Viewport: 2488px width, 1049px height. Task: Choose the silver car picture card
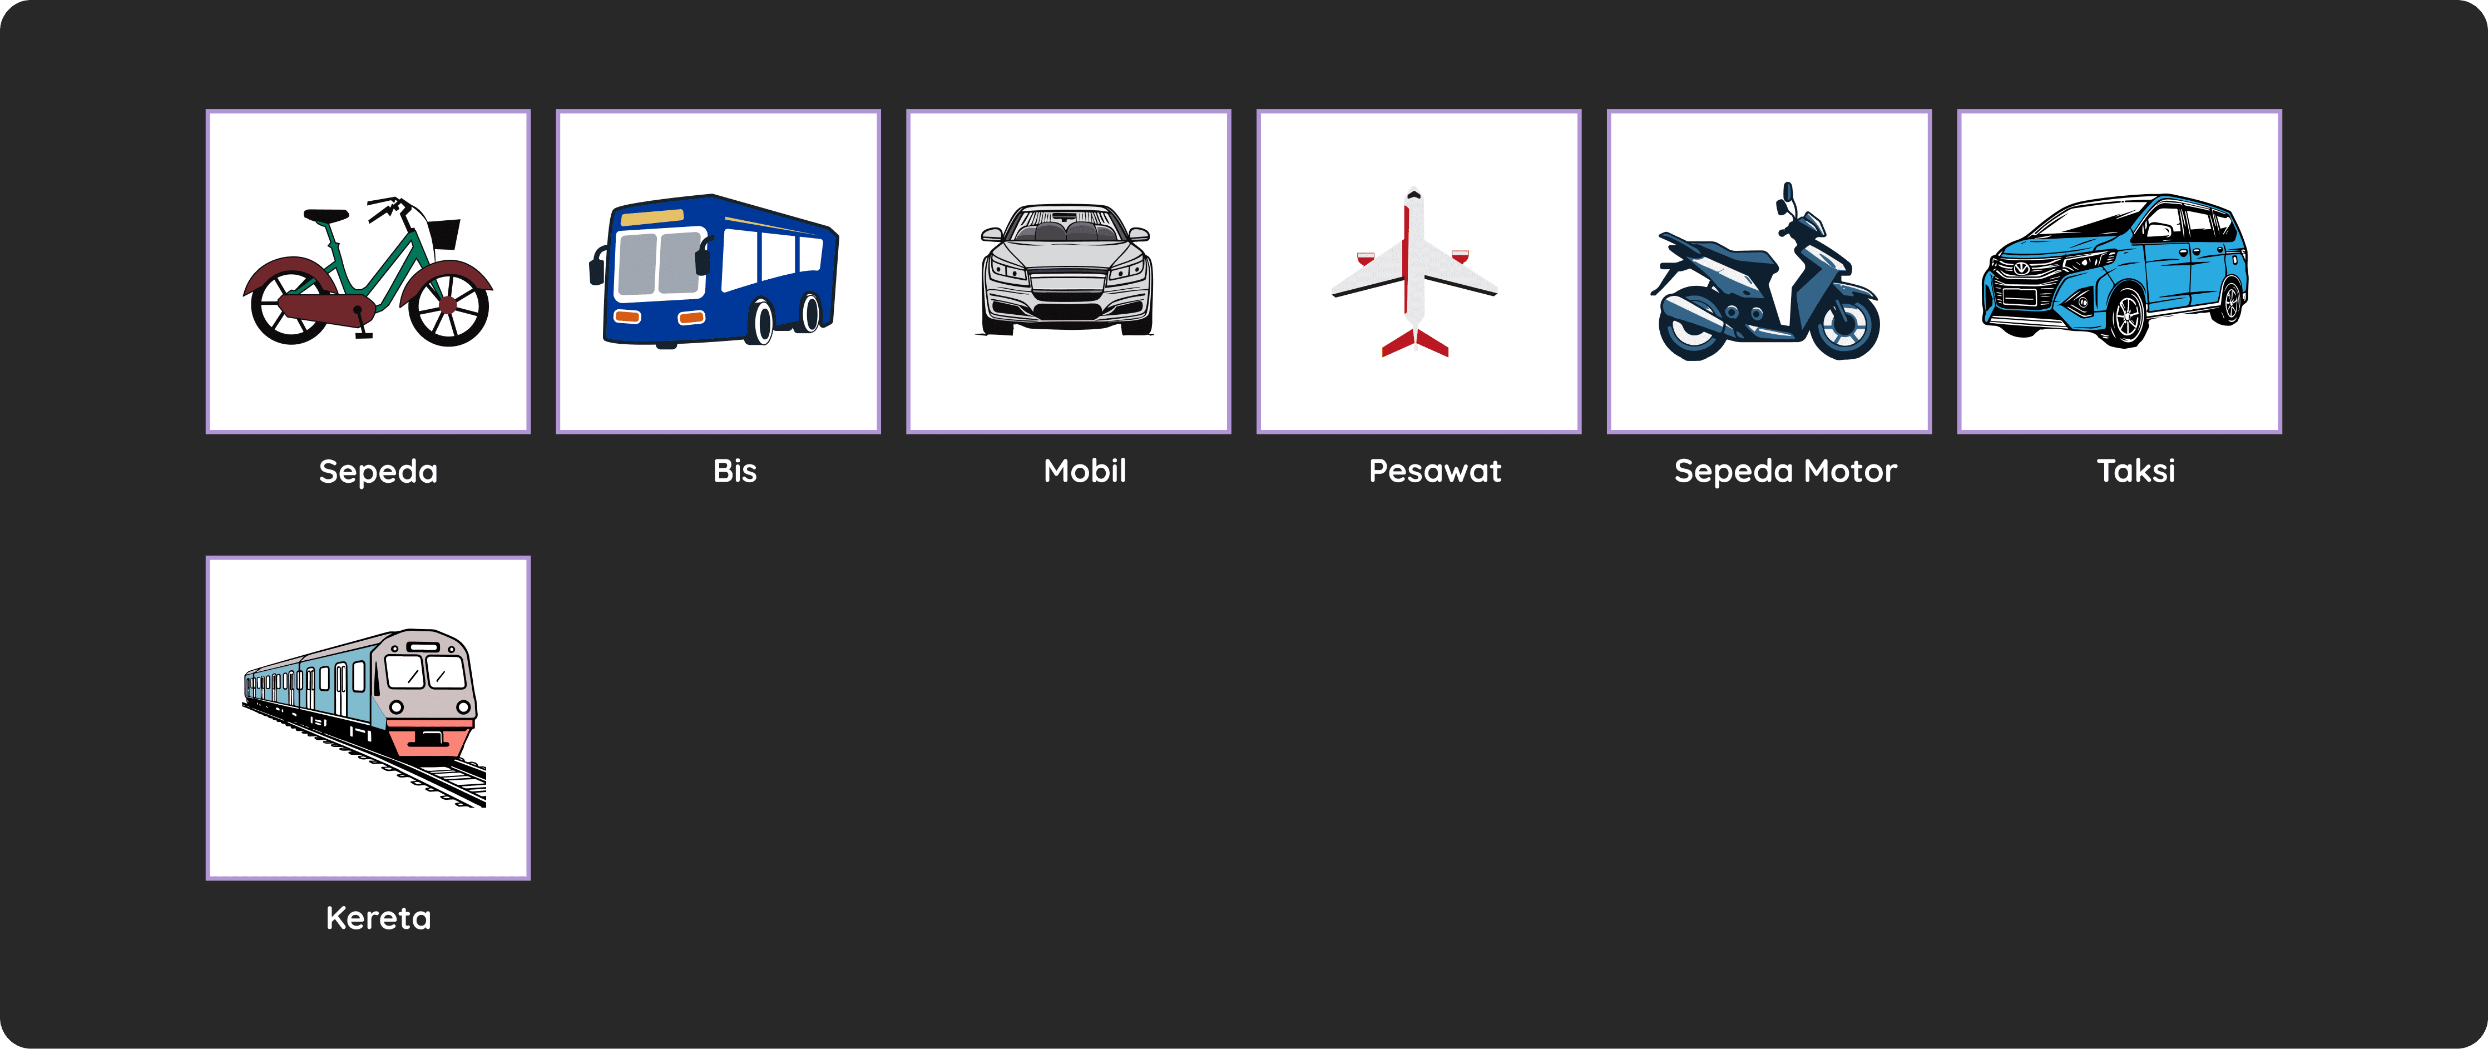[1068, 271]
